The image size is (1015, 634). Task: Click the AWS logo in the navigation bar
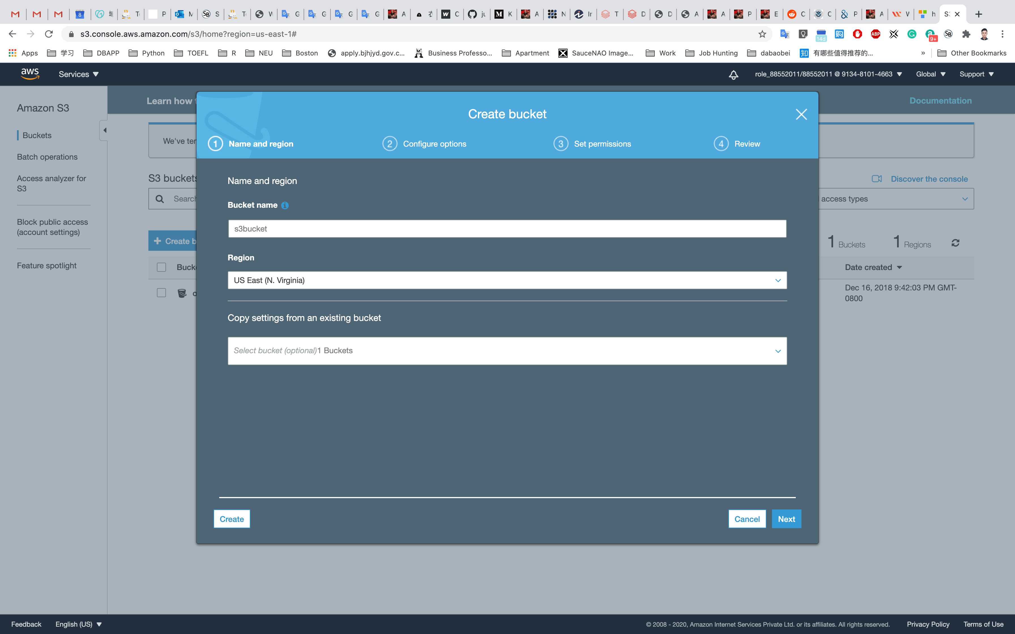pyautogui.click(x=30, y=74)
